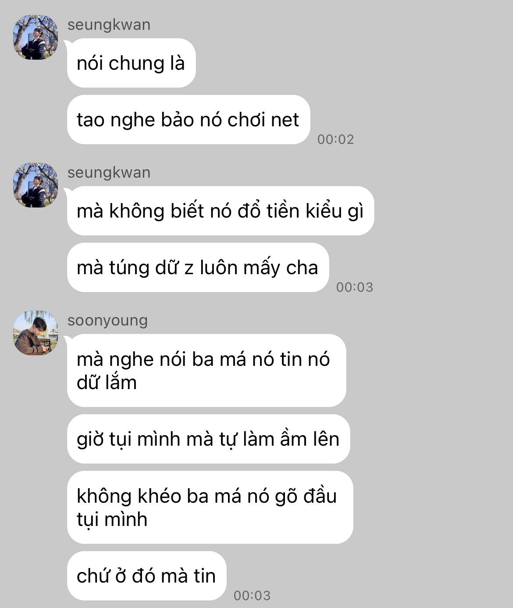Select the message 'tao nghe bảo nó chơi net'
This screenshot has width=513, height=608.
[189, 120]
